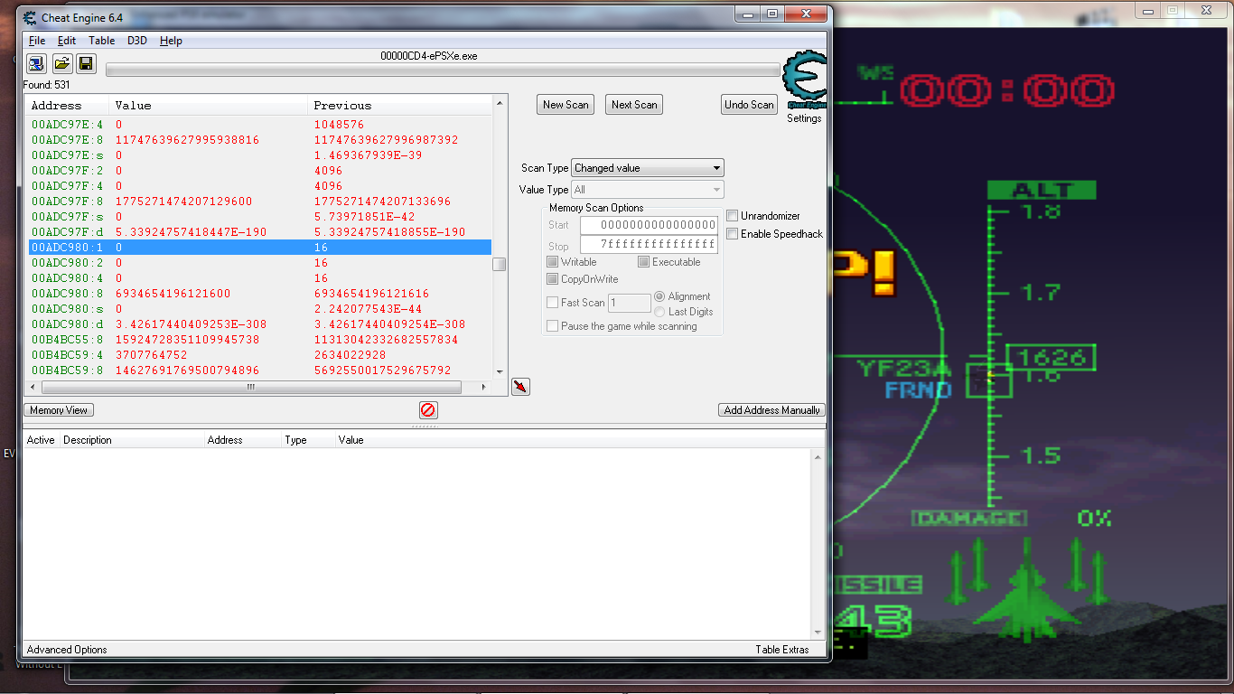The image size is (1234, 694).
Task: Click red arrow add-to-address-list icon
Action: 520,387
